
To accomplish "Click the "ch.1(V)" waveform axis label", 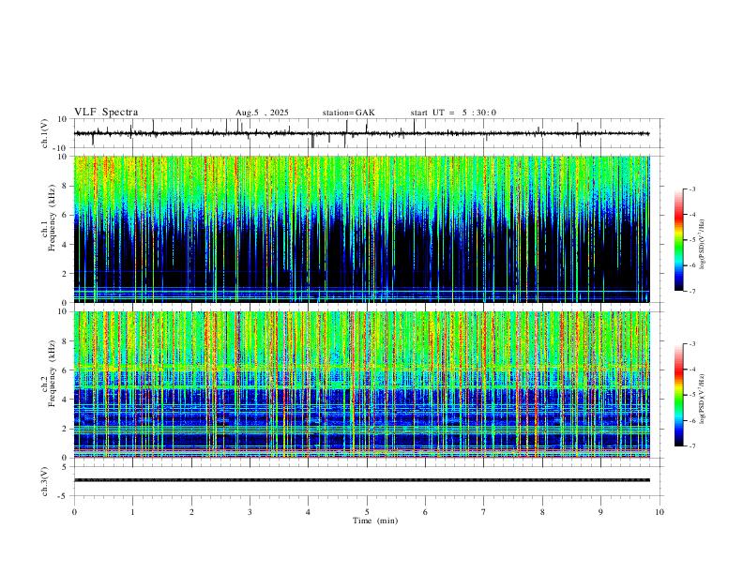I will [45, 133].
